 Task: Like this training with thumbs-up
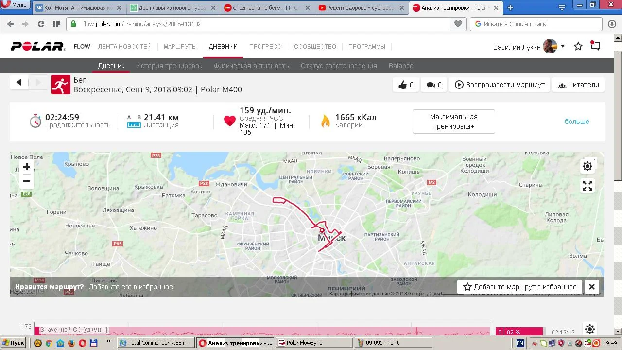point(406,85)
